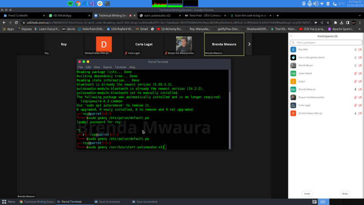Open Spotify from the top panel
The image size is (364, 205).
tap(70, 3)
